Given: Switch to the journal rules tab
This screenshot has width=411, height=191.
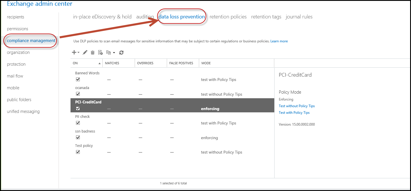Looking at the screenshot, I should coord(299,17).
